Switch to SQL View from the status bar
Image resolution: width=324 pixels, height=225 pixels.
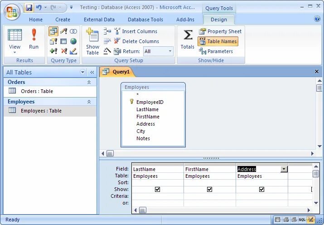pos(302,220)
